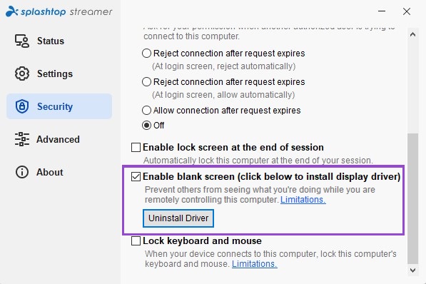The width and height of the screenshot is (426, 284).
Task: Check Lock keyboard and mouse option
Action: (136, 240)
